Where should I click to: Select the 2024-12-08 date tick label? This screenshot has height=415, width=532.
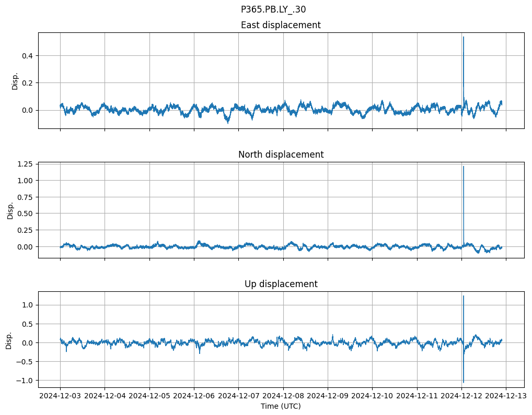[283, 396]
